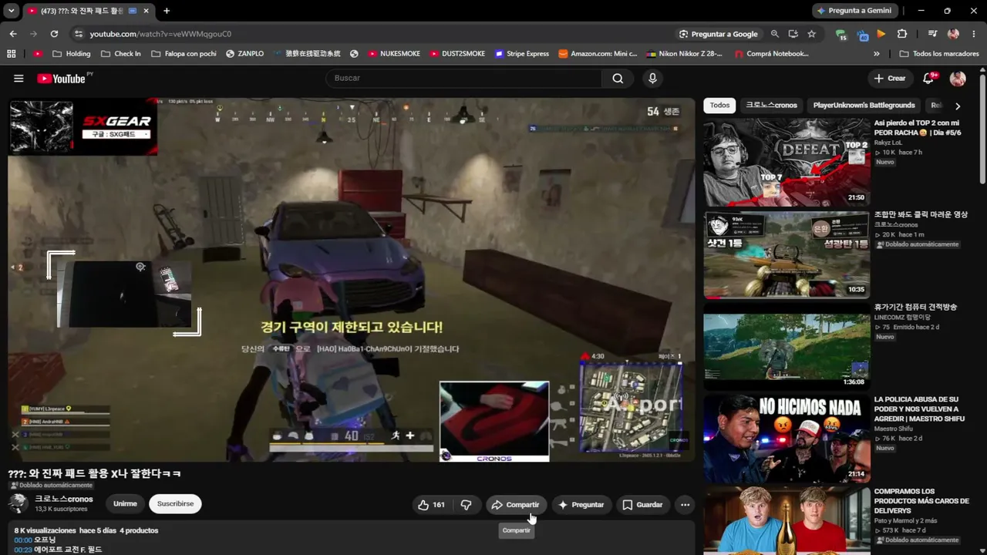This screenshot has height=555, width=987.
Task: Open the Falopa con pochi folder
Action: (x=184, y=54)
